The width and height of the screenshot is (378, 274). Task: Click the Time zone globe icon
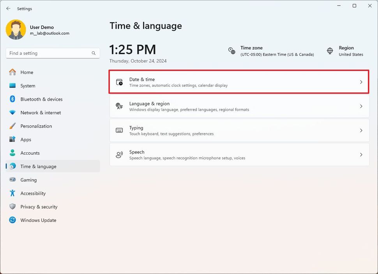click(232, 51)
